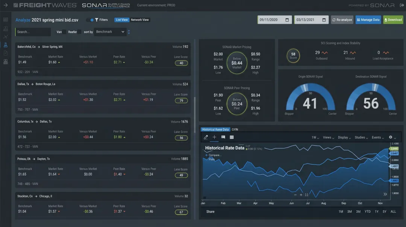
Task: Click the Lane Score 67 badge
Action: click(181, 212)
